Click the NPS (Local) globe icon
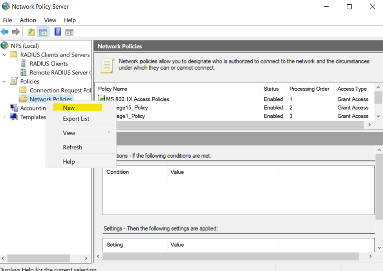 click(x=4, y=45)
